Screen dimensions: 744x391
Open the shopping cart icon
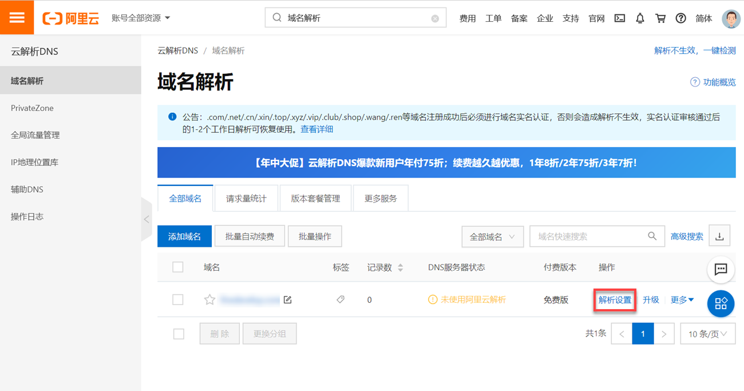pos(660,18)
